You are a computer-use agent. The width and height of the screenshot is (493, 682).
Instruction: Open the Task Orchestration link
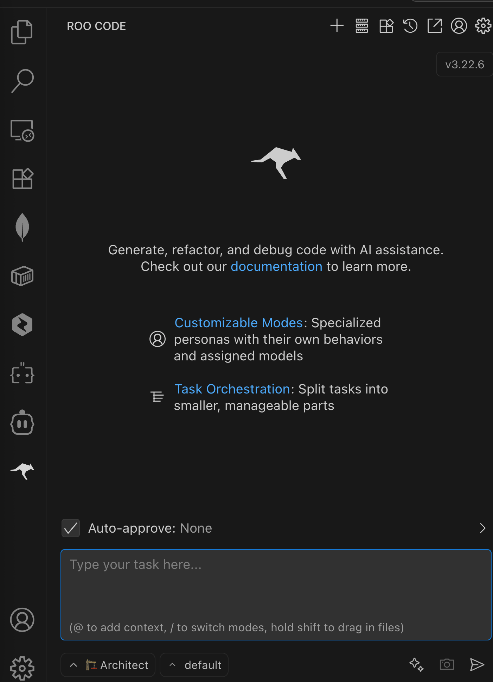[232, 389]
